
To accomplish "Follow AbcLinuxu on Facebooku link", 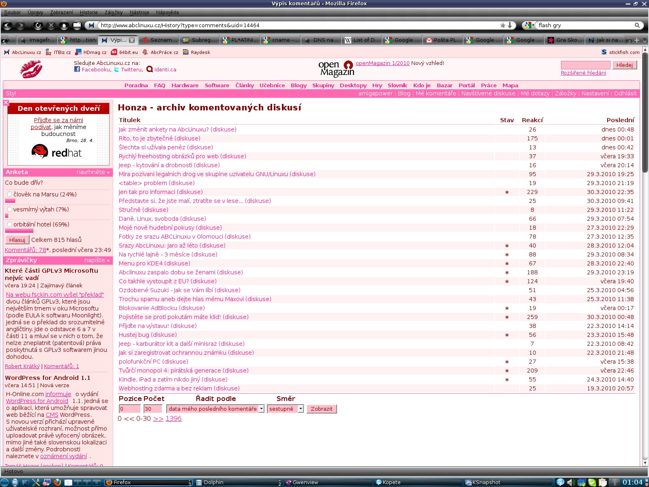I will pos(96,69).
